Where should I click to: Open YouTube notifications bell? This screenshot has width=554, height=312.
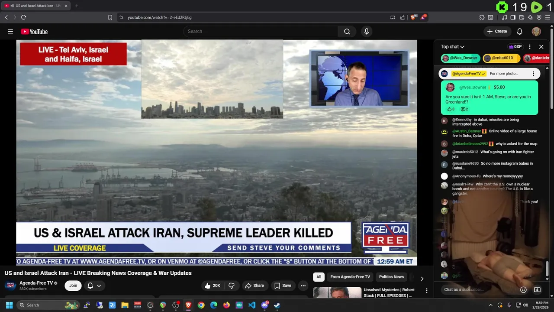point(520,31)
